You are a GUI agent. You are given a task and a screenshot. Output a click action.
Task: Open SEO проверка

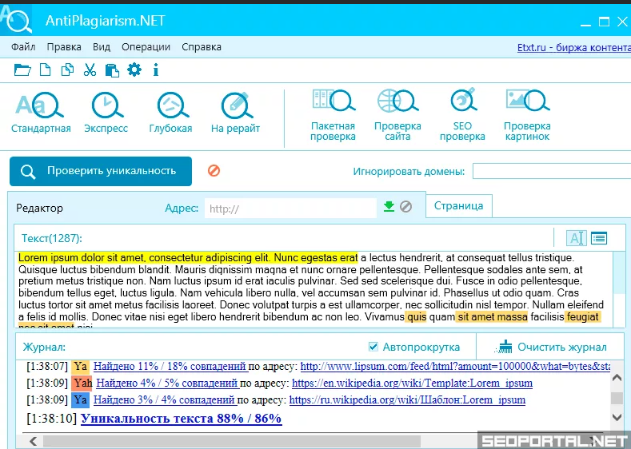tap(462, 115)
